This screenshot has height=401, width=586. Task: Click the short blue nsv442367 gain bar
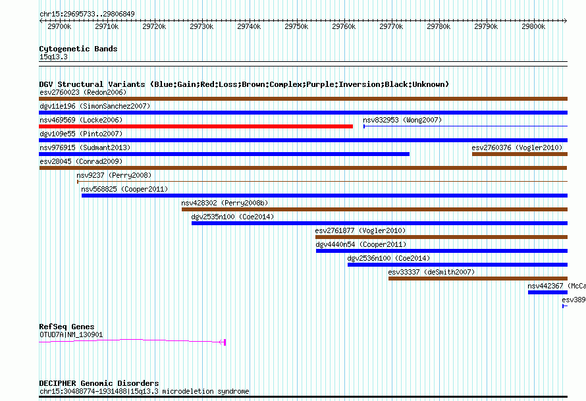(548, 292)
